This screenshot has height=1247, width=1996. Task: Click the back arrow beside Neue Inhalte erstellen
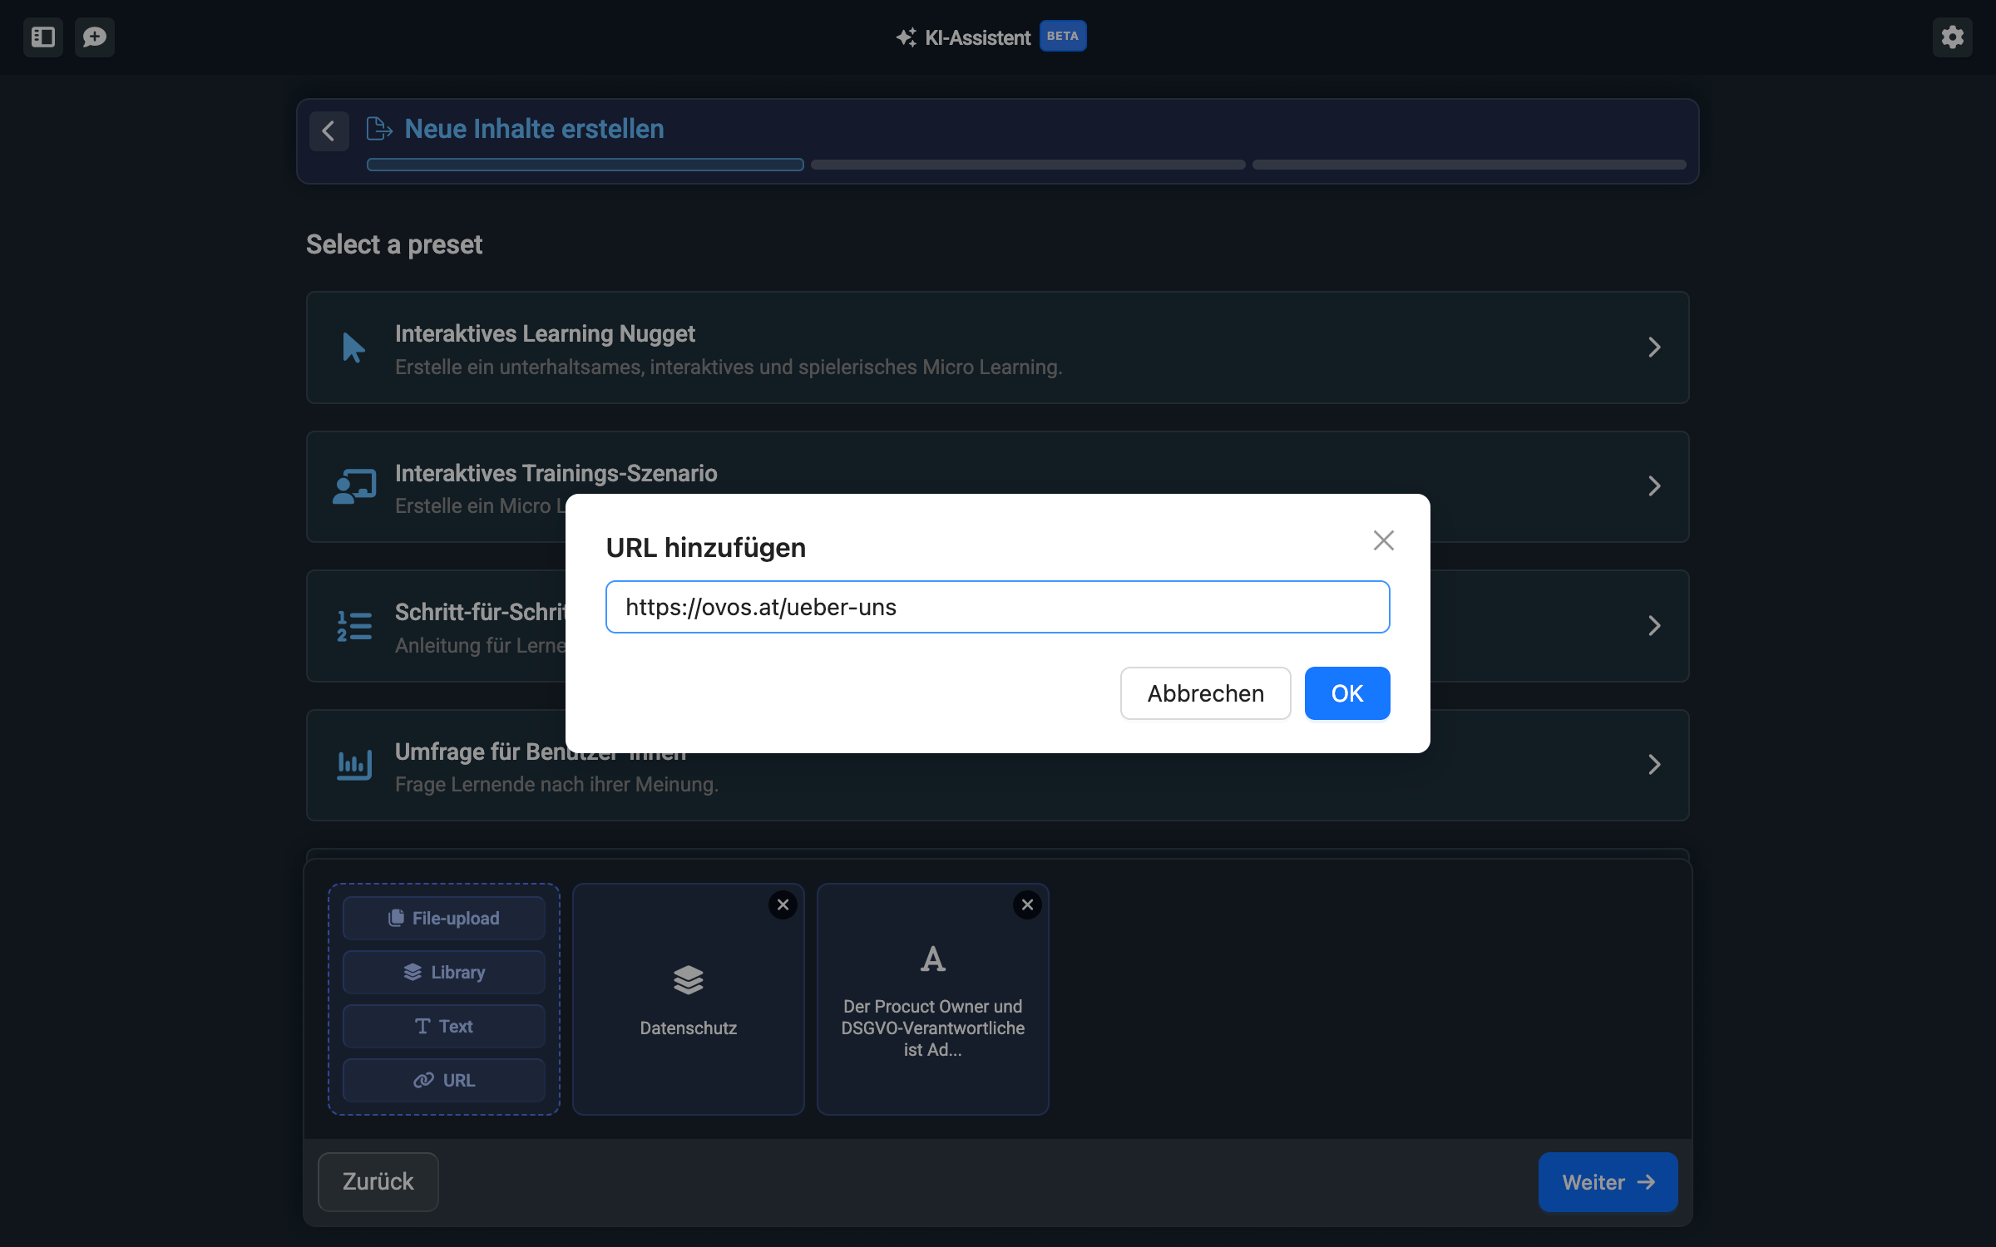329,131
